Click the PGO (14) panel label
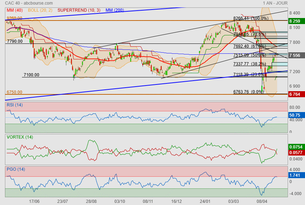The width and height of the screenshot is (305, 205). [16, 169]
